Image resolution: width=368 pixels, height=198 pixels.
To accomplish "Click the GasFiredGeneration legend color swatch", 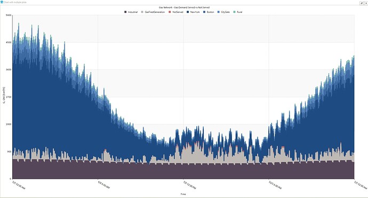I will click(142, 12).
